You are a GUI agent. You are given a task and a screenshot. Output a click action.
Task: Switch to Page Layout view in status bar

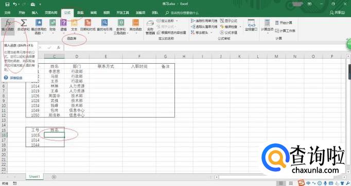291,183
